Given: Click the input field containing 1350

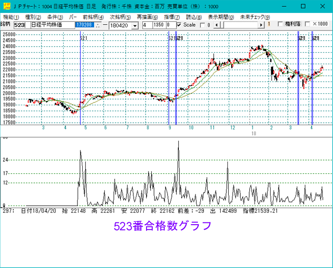Looking at the screenshot, I should 159,25.
